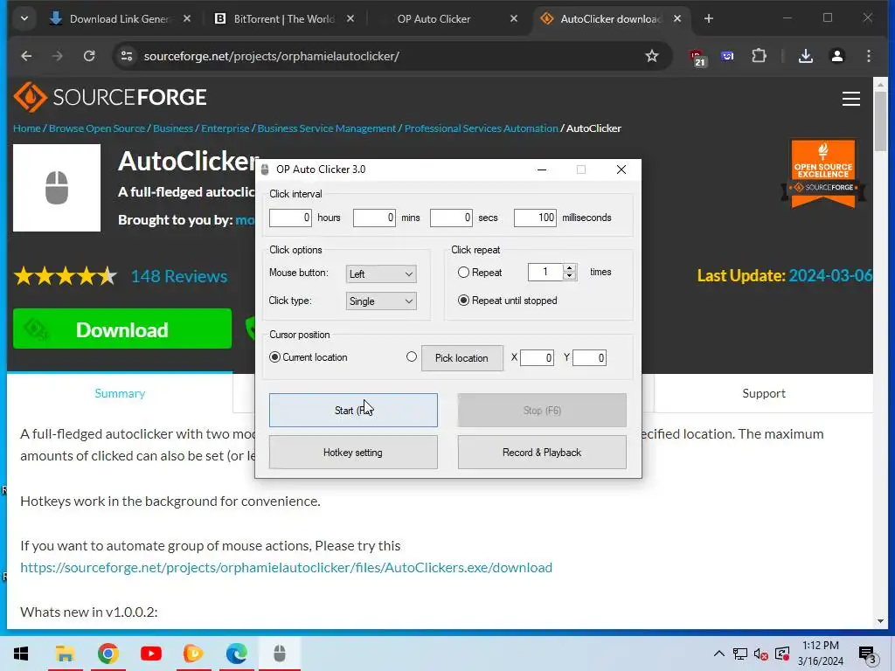Screen dimensions: 895x671
Task: Open the Support tab on SourceForge
Action: (764, 393)
